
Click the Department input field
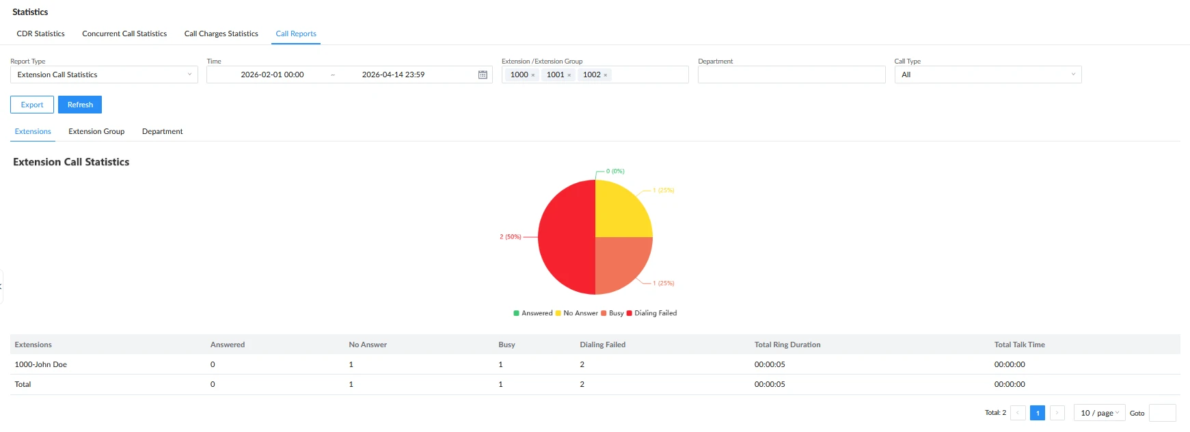click(x=792, y=75)
